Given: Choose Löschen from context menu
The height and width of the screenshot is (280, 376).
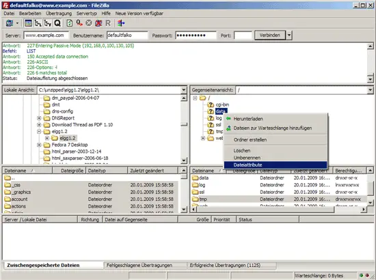Looking at the screenshot, I should click(x=276, y=151).
